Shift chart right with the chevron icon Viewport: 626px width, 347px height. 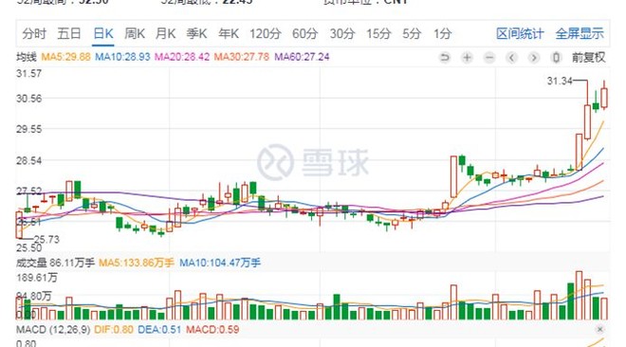pyautogui.click(x=534, y=58)
